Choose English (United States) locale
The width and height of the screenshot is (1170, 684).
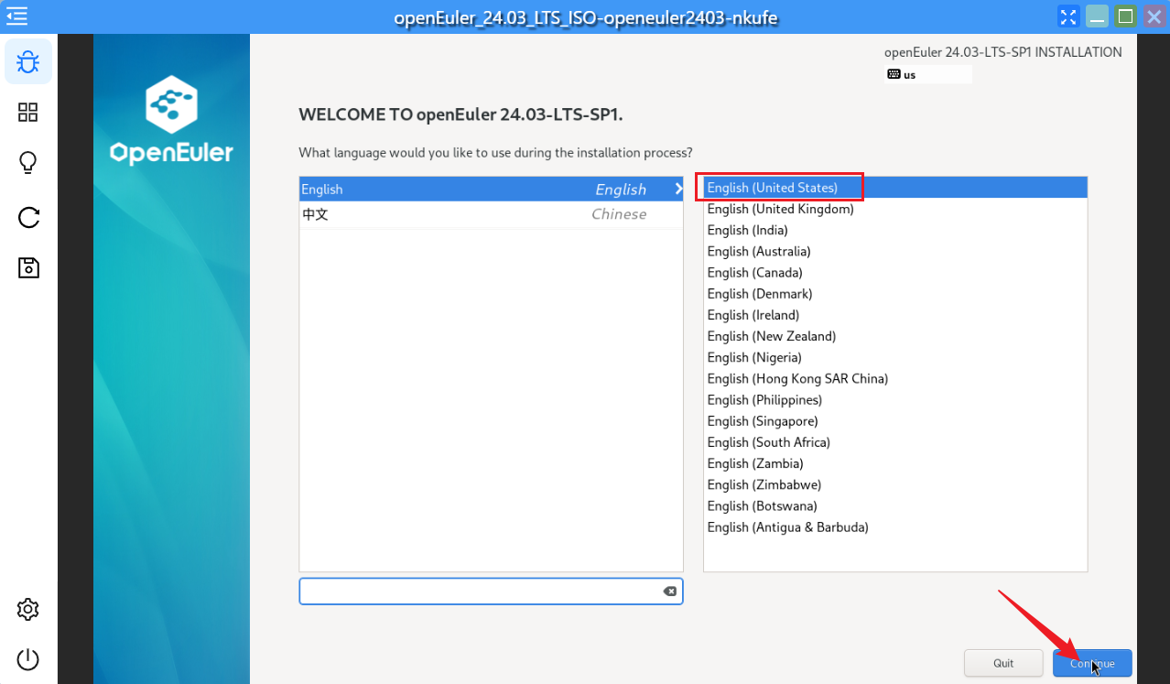(x=895, y=188)
